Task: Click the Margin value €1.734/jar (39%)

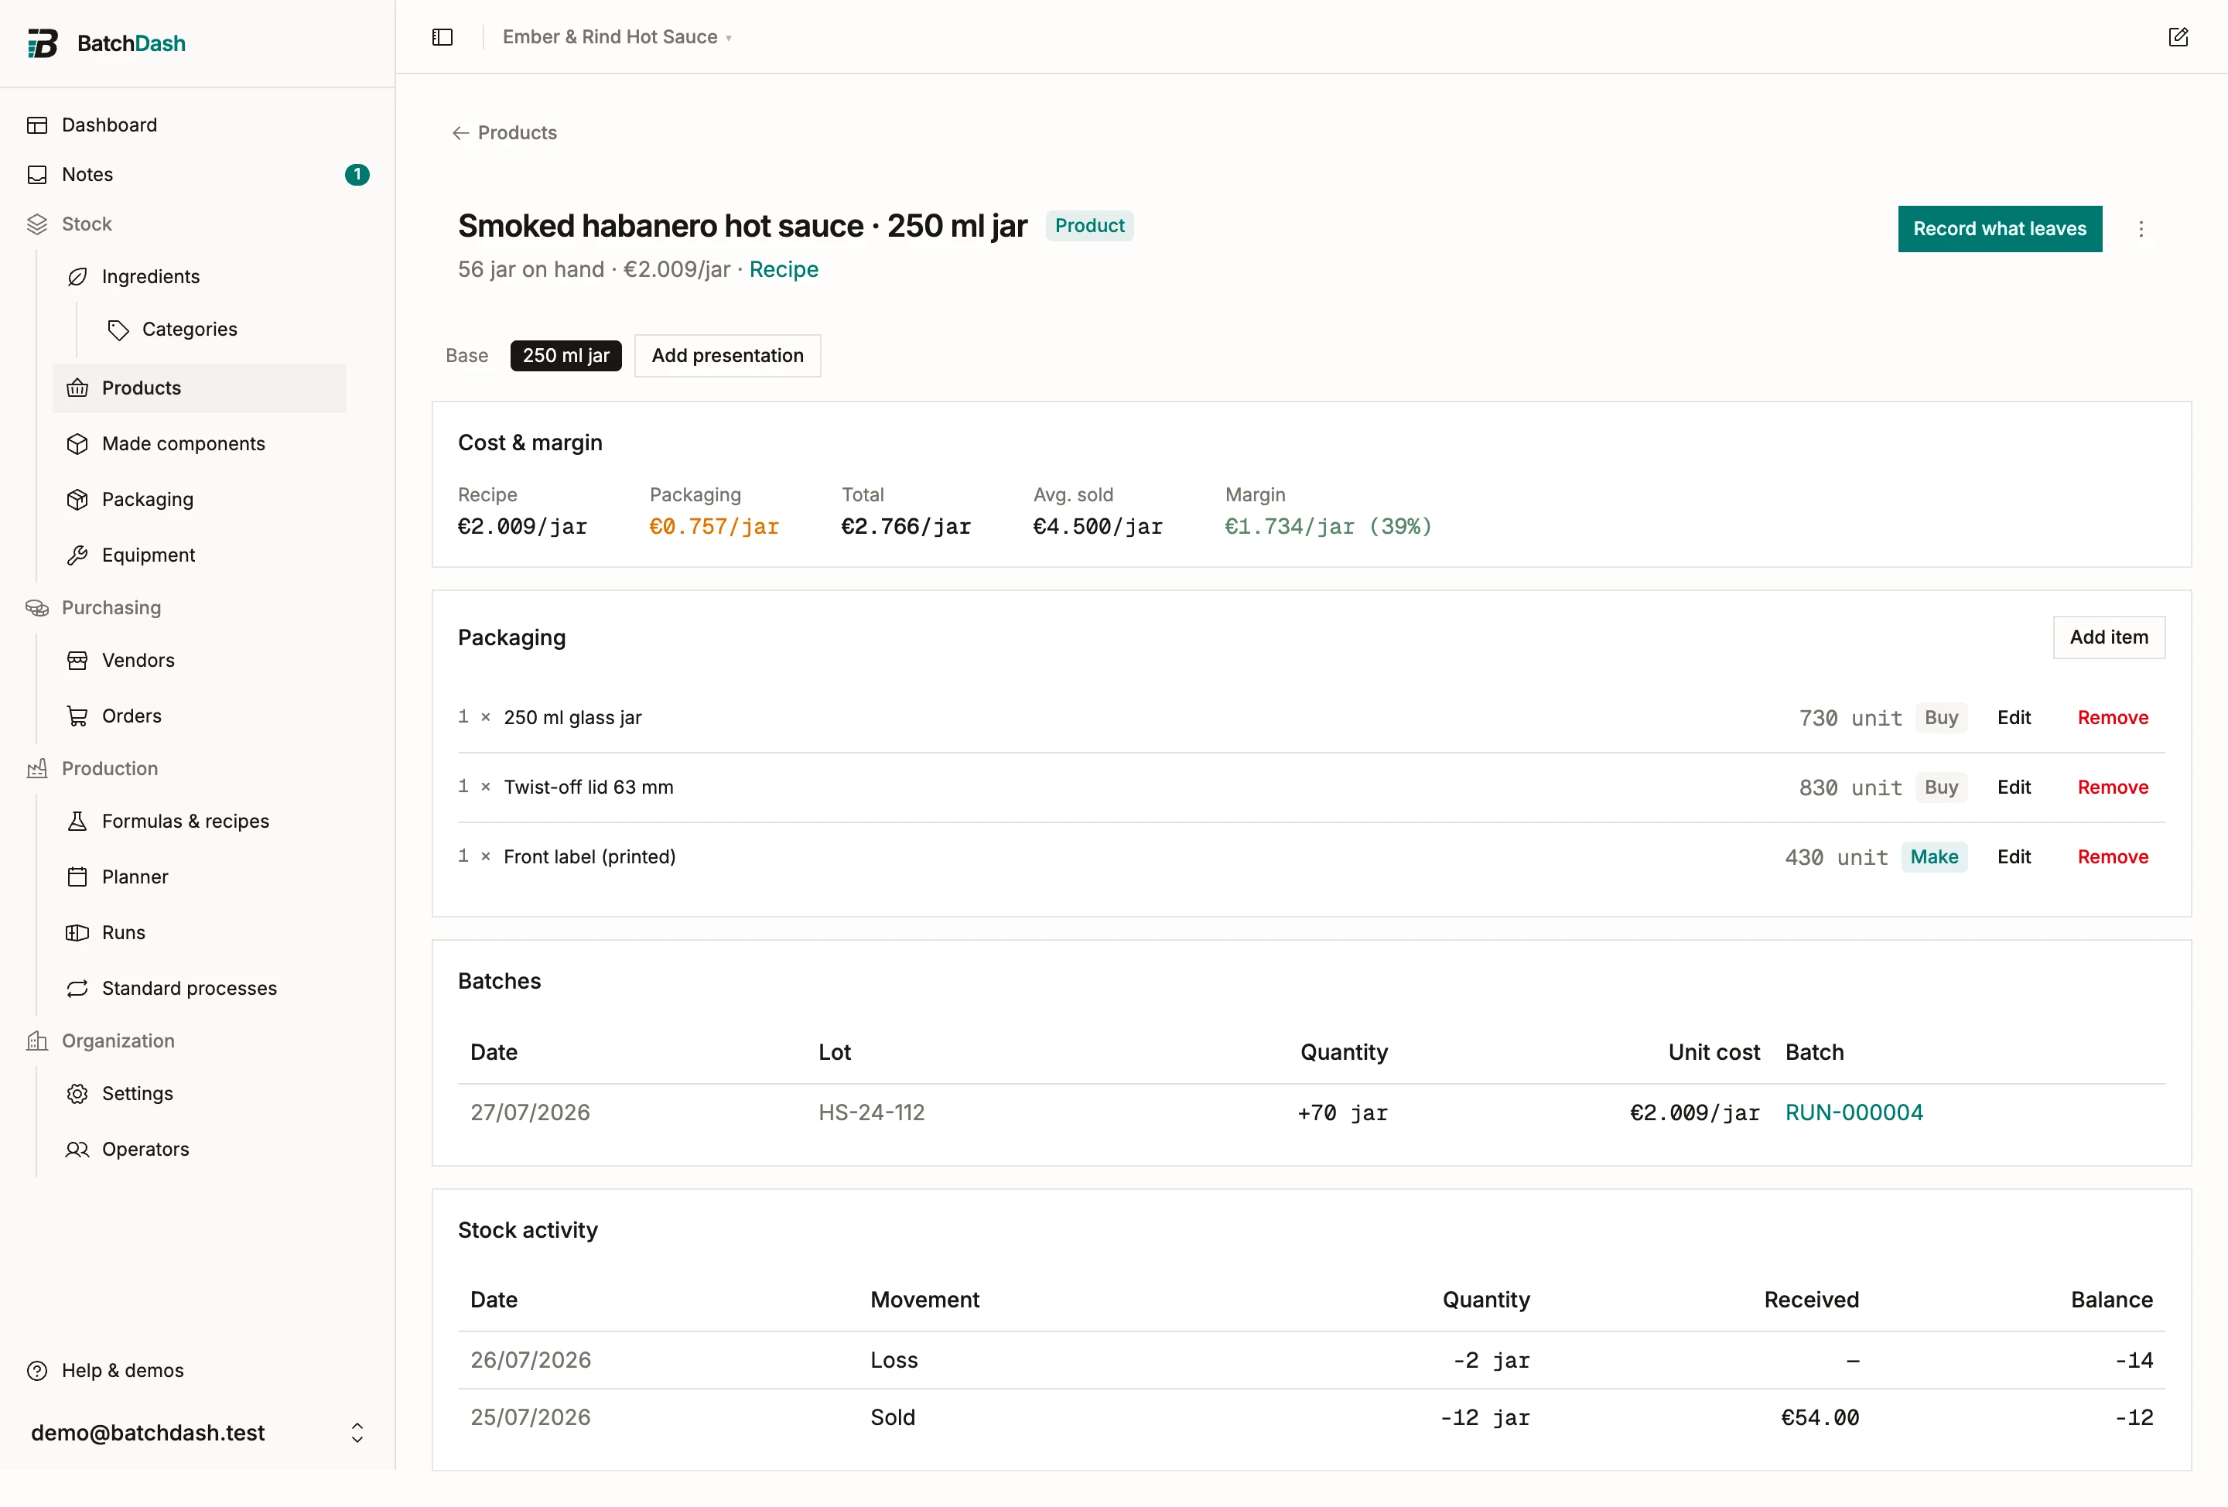Action: tap(1328, 528)
